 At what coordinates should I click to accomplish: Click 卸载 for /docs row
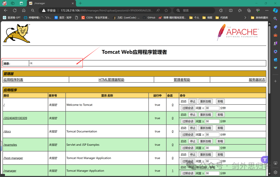point(220,128)
